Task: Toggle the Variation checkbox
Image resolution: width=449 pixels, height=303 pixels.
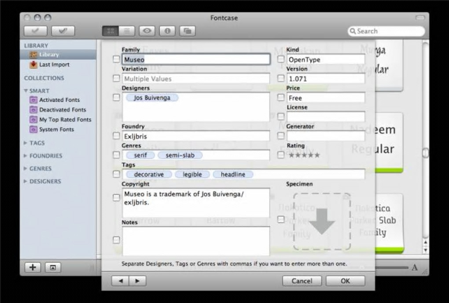Action: point(116,78)
